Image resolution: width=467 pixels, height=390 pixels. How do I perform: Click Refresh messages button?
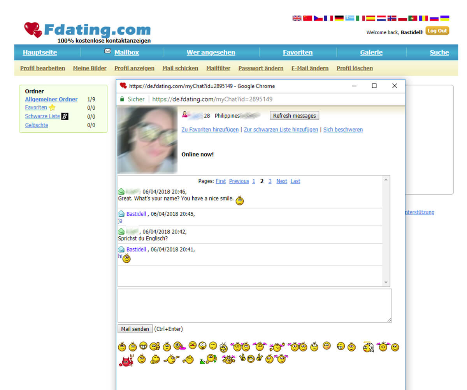(294, 116)
